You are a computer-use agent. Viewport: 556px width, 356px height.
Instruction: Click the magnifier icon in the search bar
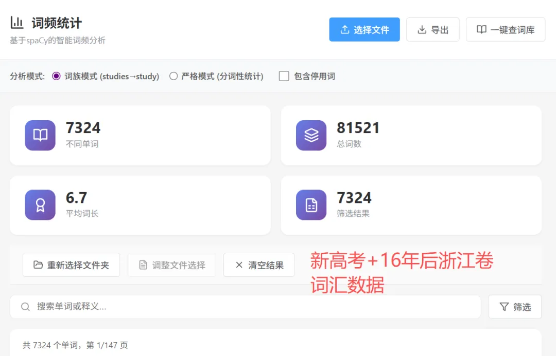tap(25, 307)
